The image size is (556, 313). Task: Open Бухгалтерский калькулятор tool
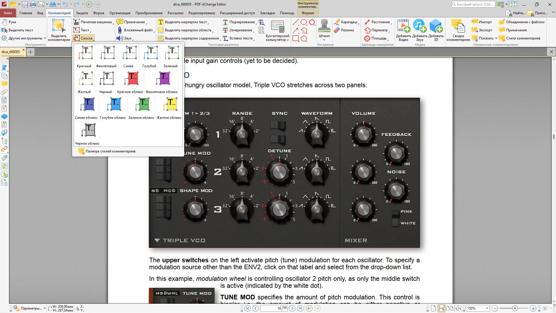277,31
